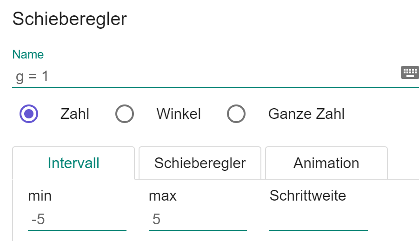Click the Schieberegler dialog title
The image size is (419, 241).
pos(70,19)
